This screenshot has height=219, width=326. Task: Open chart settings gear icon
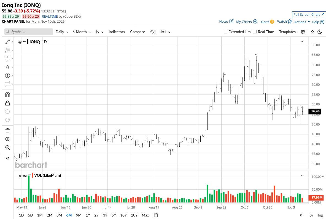[303, 32]
